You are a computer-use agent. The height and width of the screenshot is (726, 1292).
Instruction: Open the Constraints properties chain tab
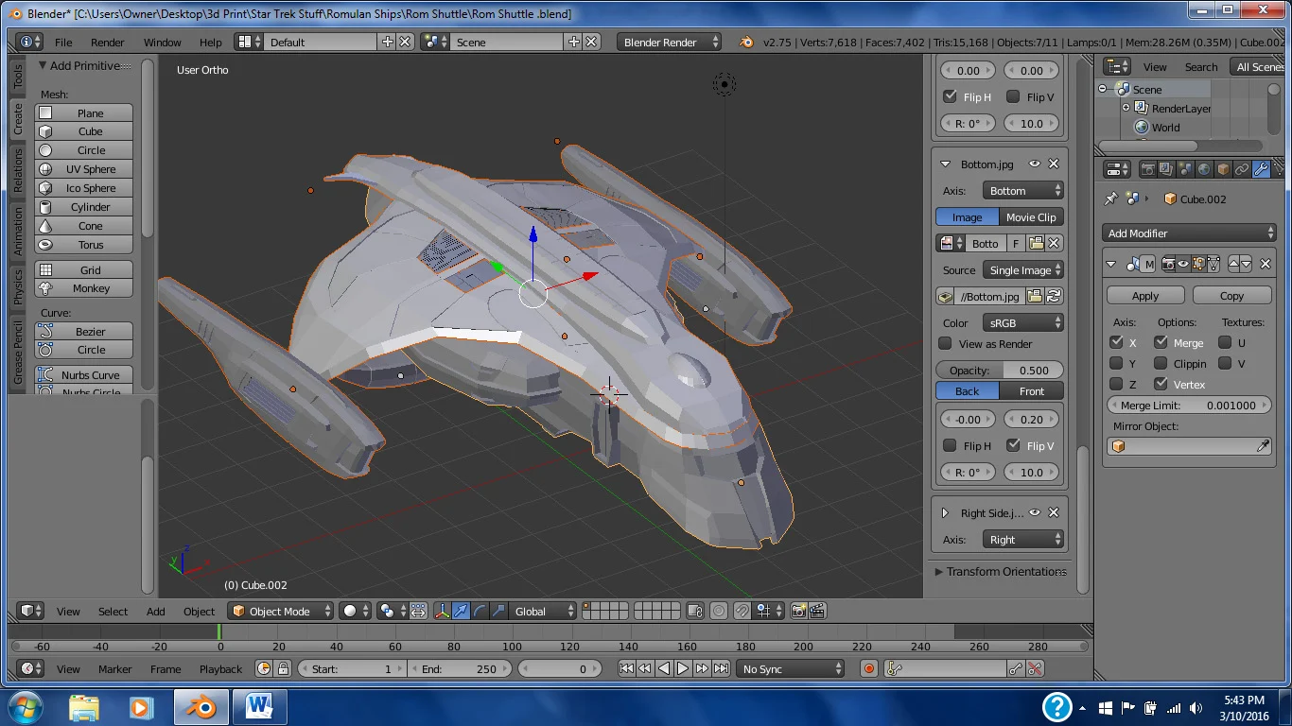click(x=1242, y=170)
